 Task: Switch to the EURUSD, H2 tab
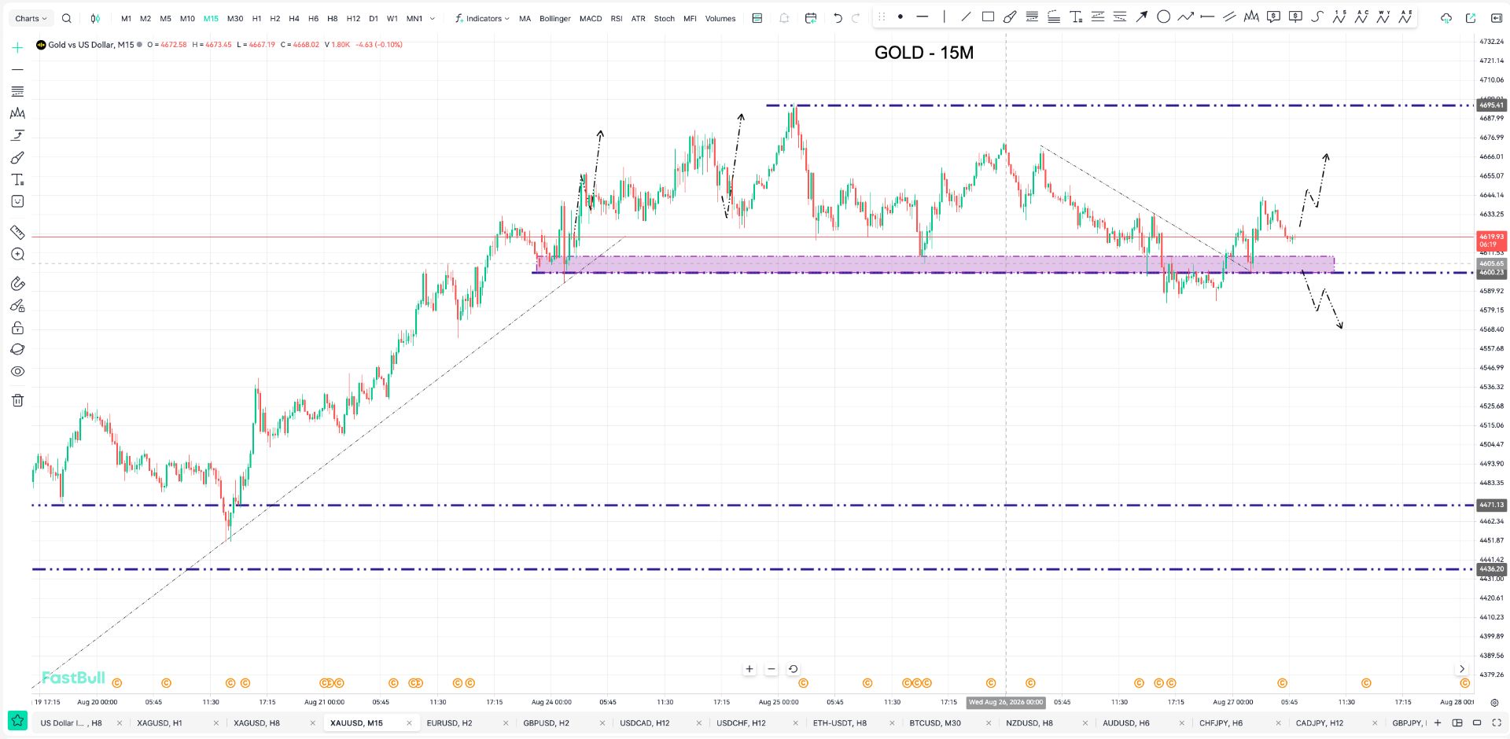coord(449,722)
